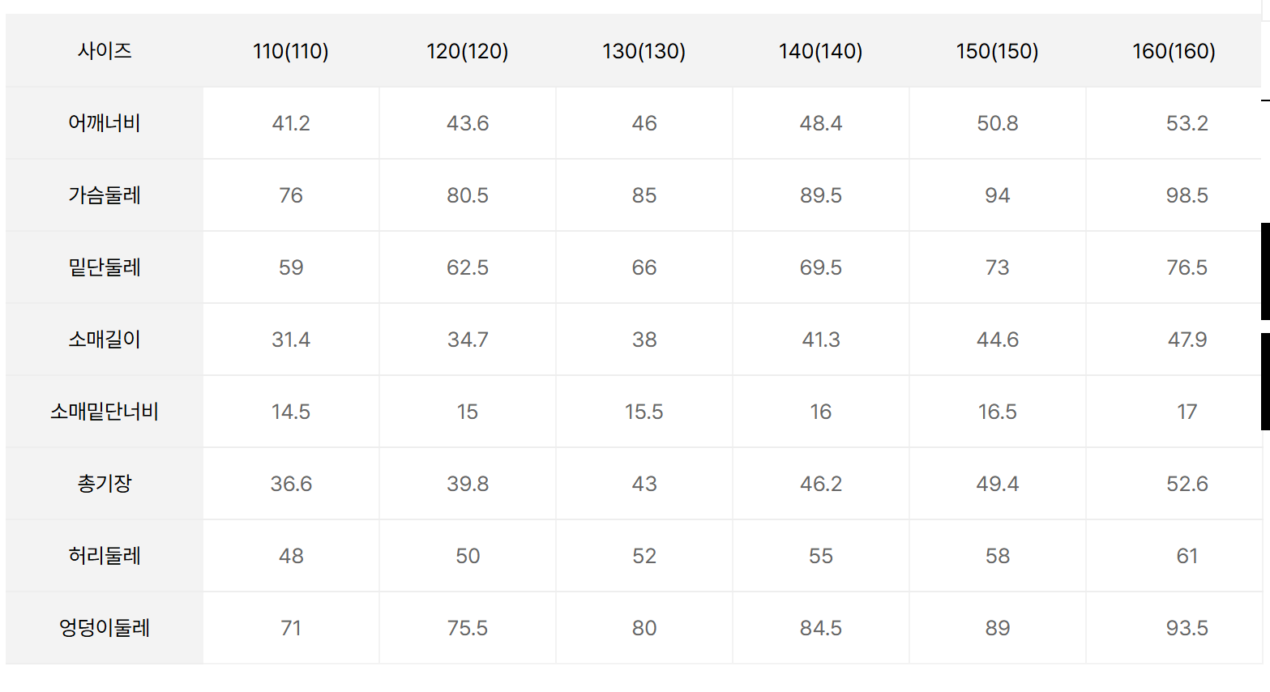Click the 69.5 value in 밑단둘레 row
The image size is (1270, 692).
coord(821,267)
